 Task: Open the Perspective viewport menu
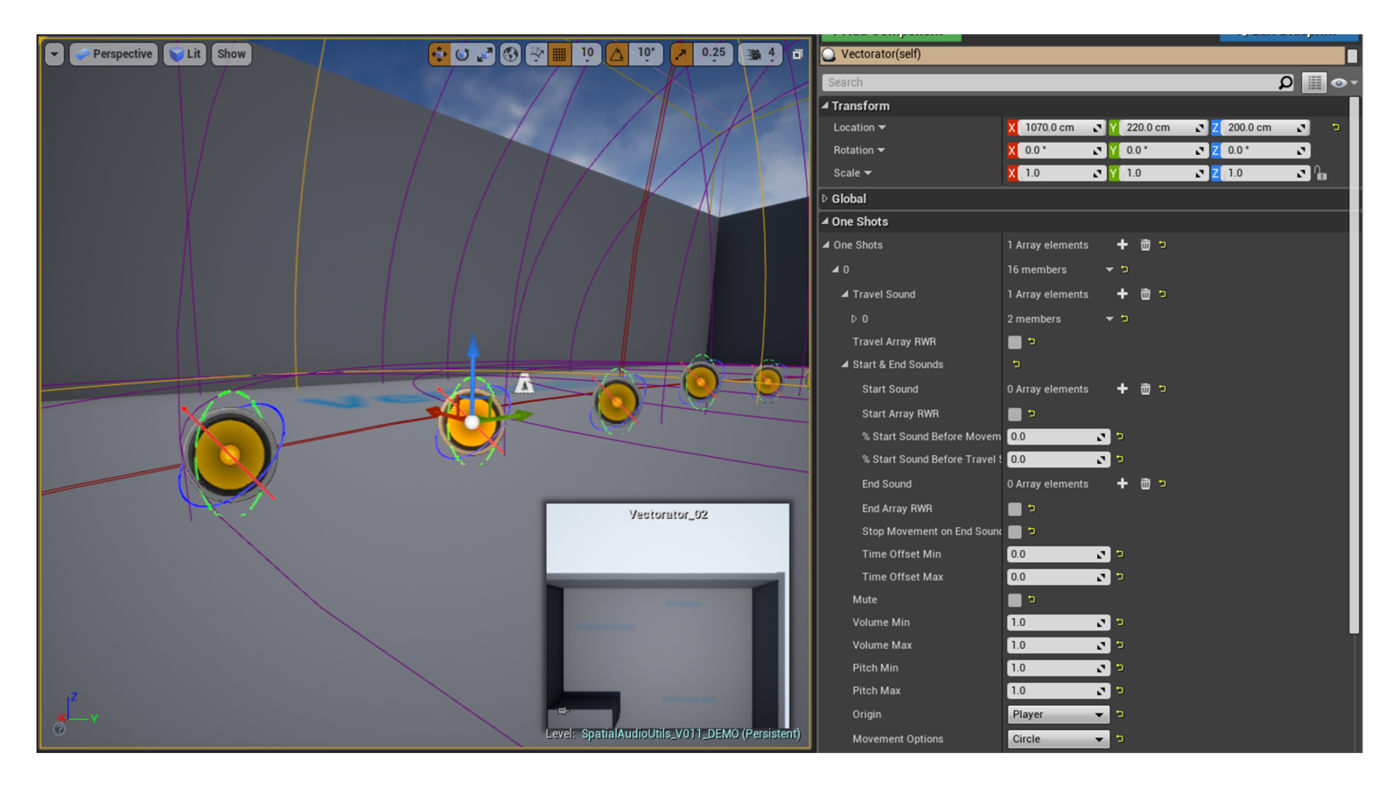pos(113,53)
